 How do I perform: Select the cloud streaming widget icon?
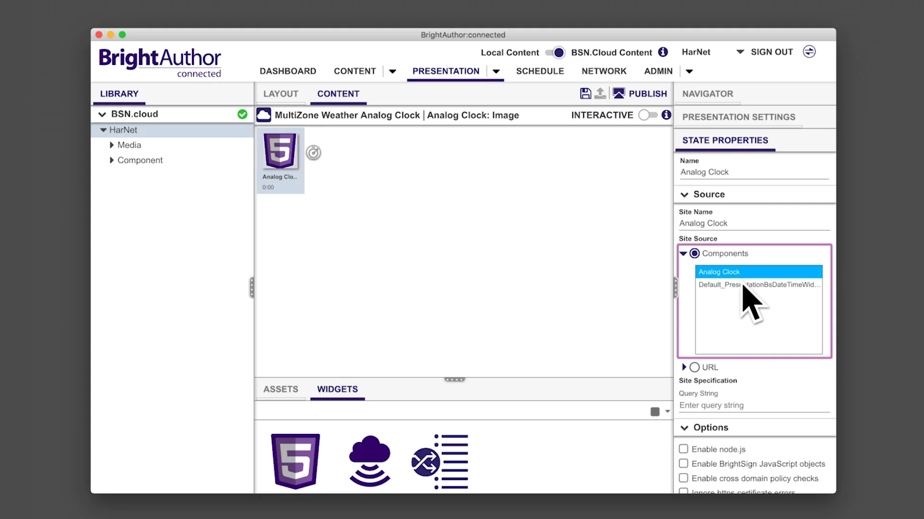pos(370,461)
